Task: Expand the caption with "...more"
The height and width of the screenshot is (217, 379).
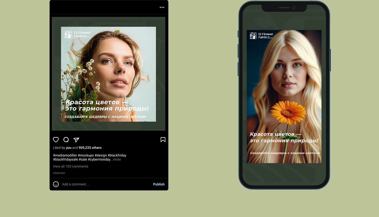Action: coord(116,159)
